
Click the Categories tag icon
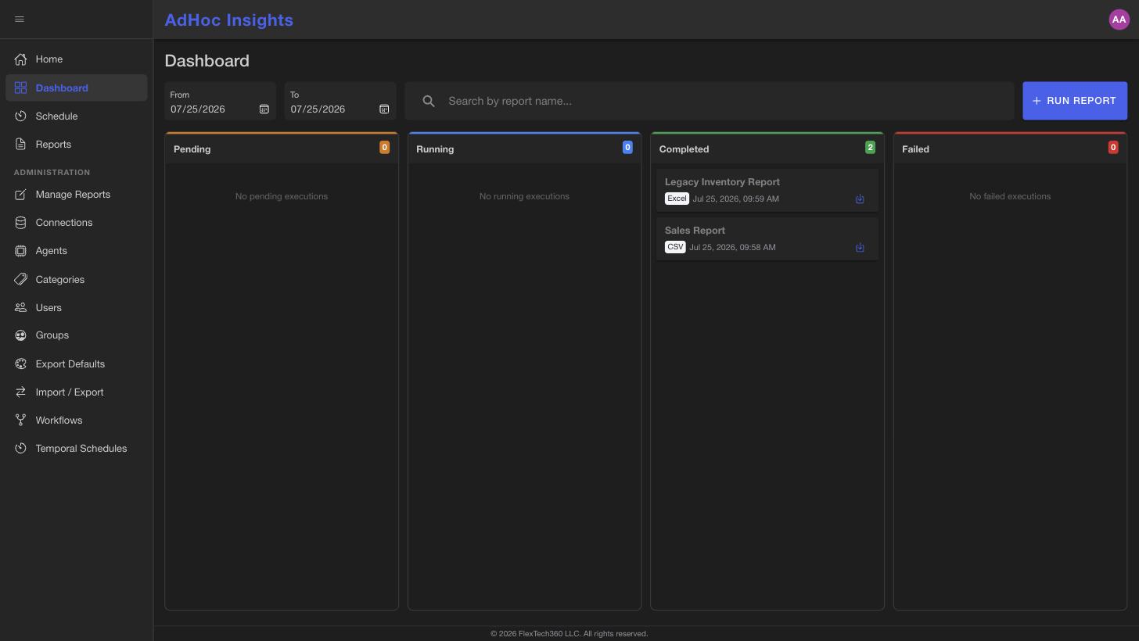pyautogui.click(x=20, y=280)
